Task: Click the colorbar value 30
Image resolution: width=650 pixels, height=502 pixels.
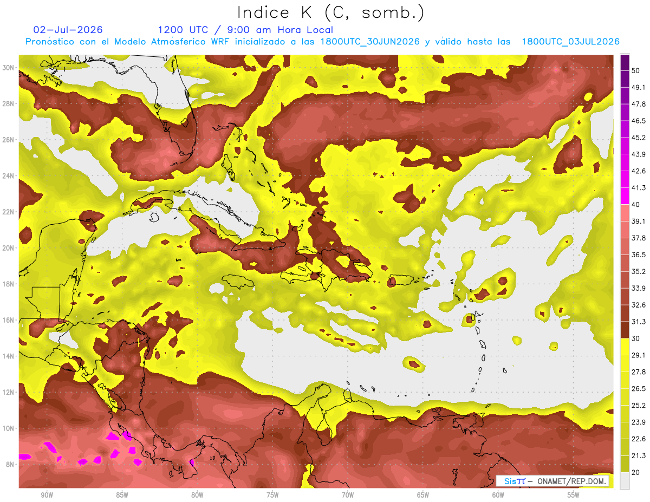Action: click(x=636, y=338)
